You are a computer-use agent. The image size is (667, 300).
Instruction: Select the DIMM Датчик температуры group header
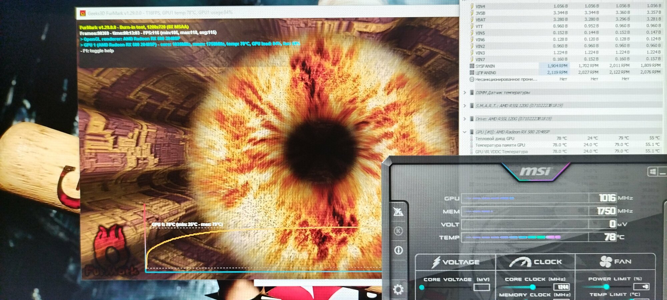[x=503, y=93]
